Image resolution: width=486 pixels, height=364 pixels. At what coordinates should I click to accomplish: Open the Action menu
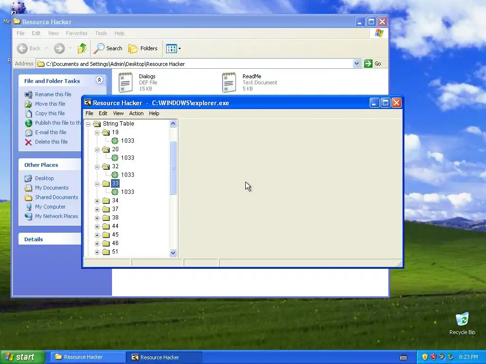pos(136,113)
